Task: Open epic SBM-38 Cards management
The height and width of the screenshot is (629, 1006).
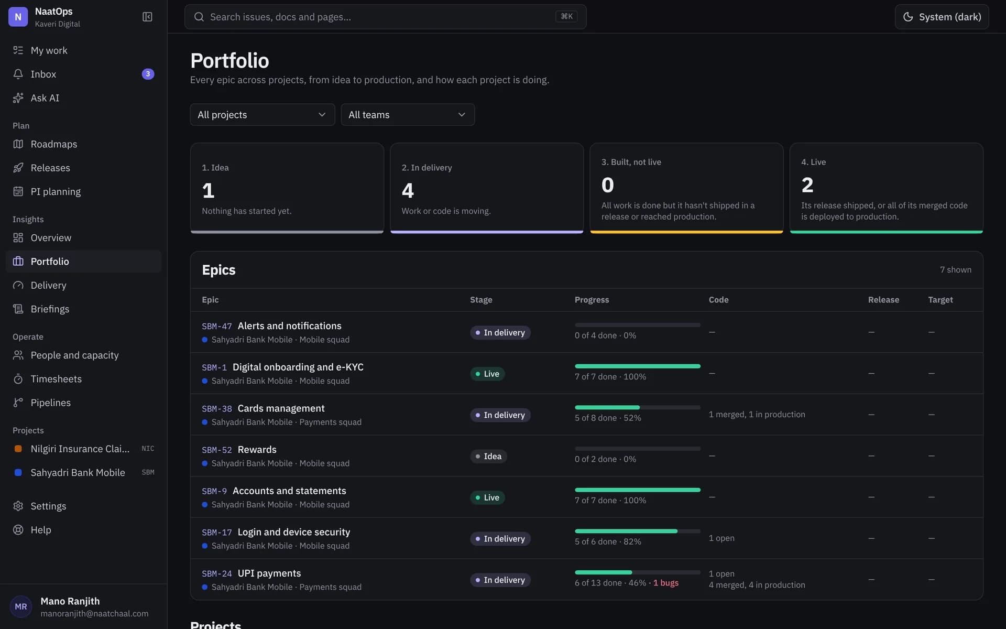Action: (x=263, y=408)
